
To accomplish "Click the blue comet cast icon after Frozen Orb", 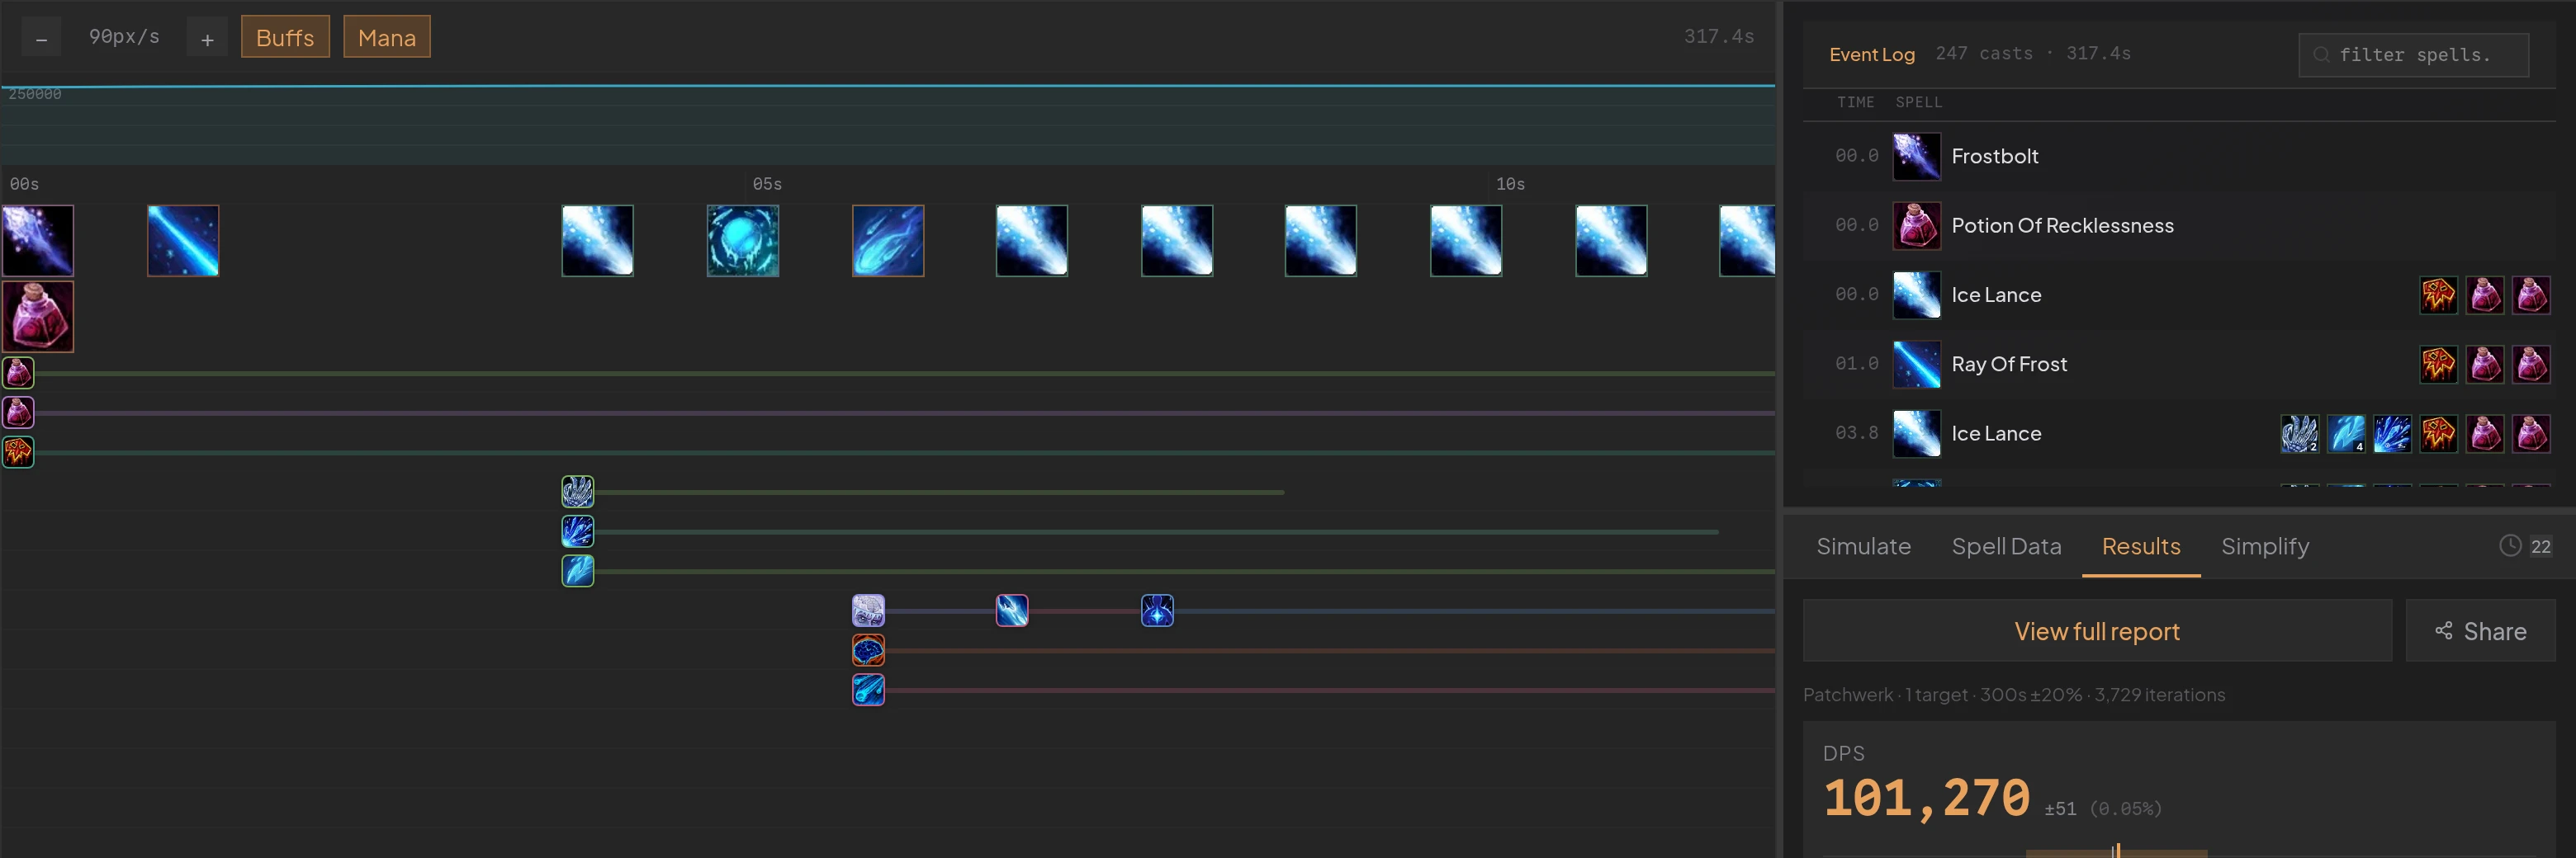I will click(888, 241).
